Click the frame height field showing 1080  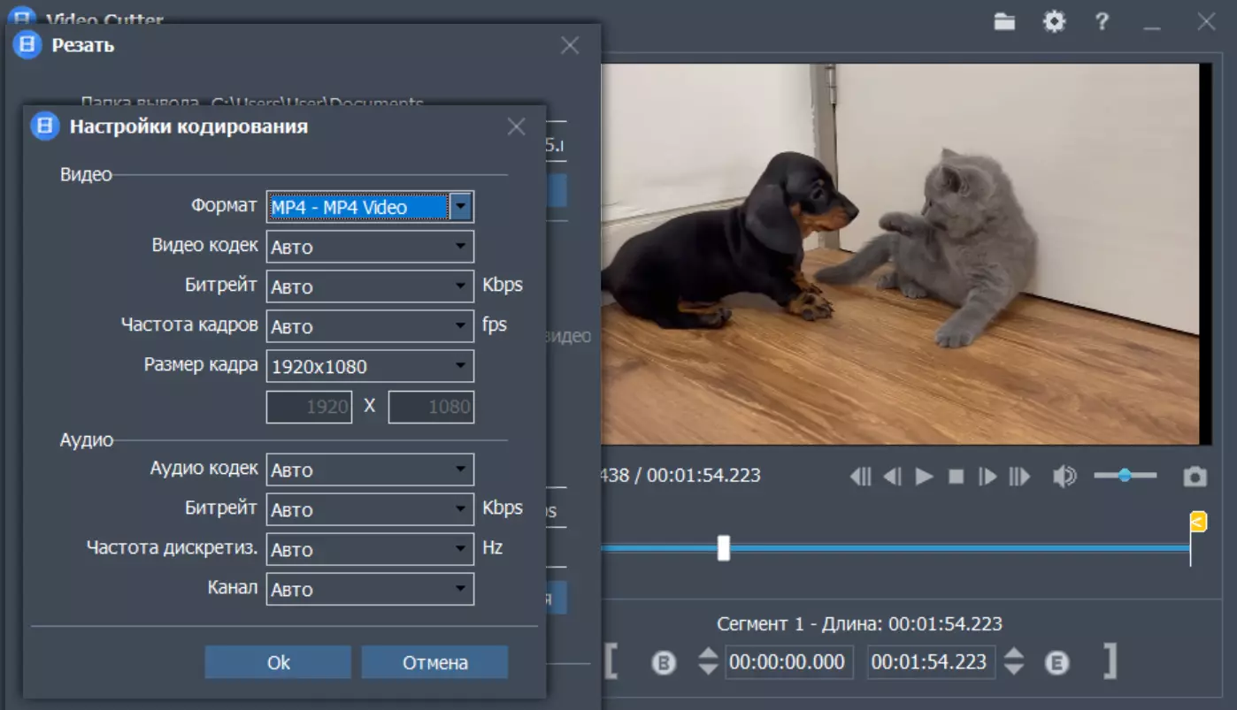pos(431,407)
